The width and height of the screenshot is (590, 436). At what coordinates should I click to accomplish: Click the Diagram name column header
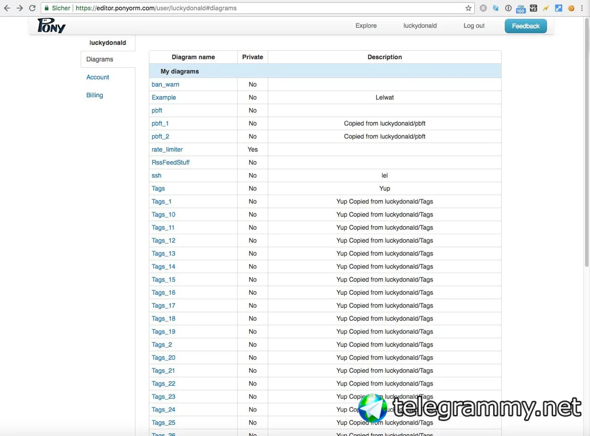(x=193, y=57)
